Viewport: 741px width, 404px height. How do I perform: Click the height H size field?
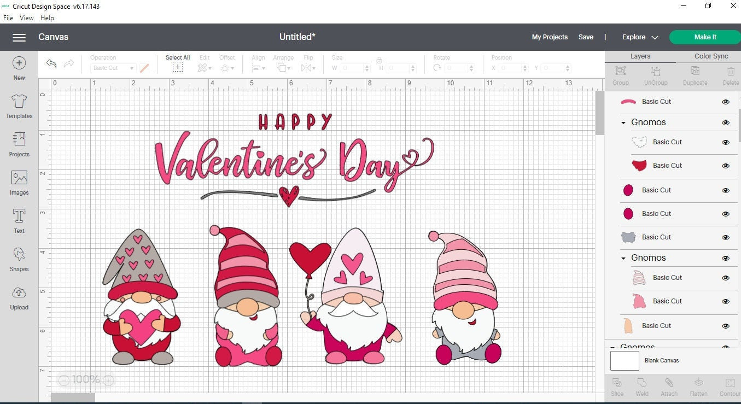(x=401, y=68)
